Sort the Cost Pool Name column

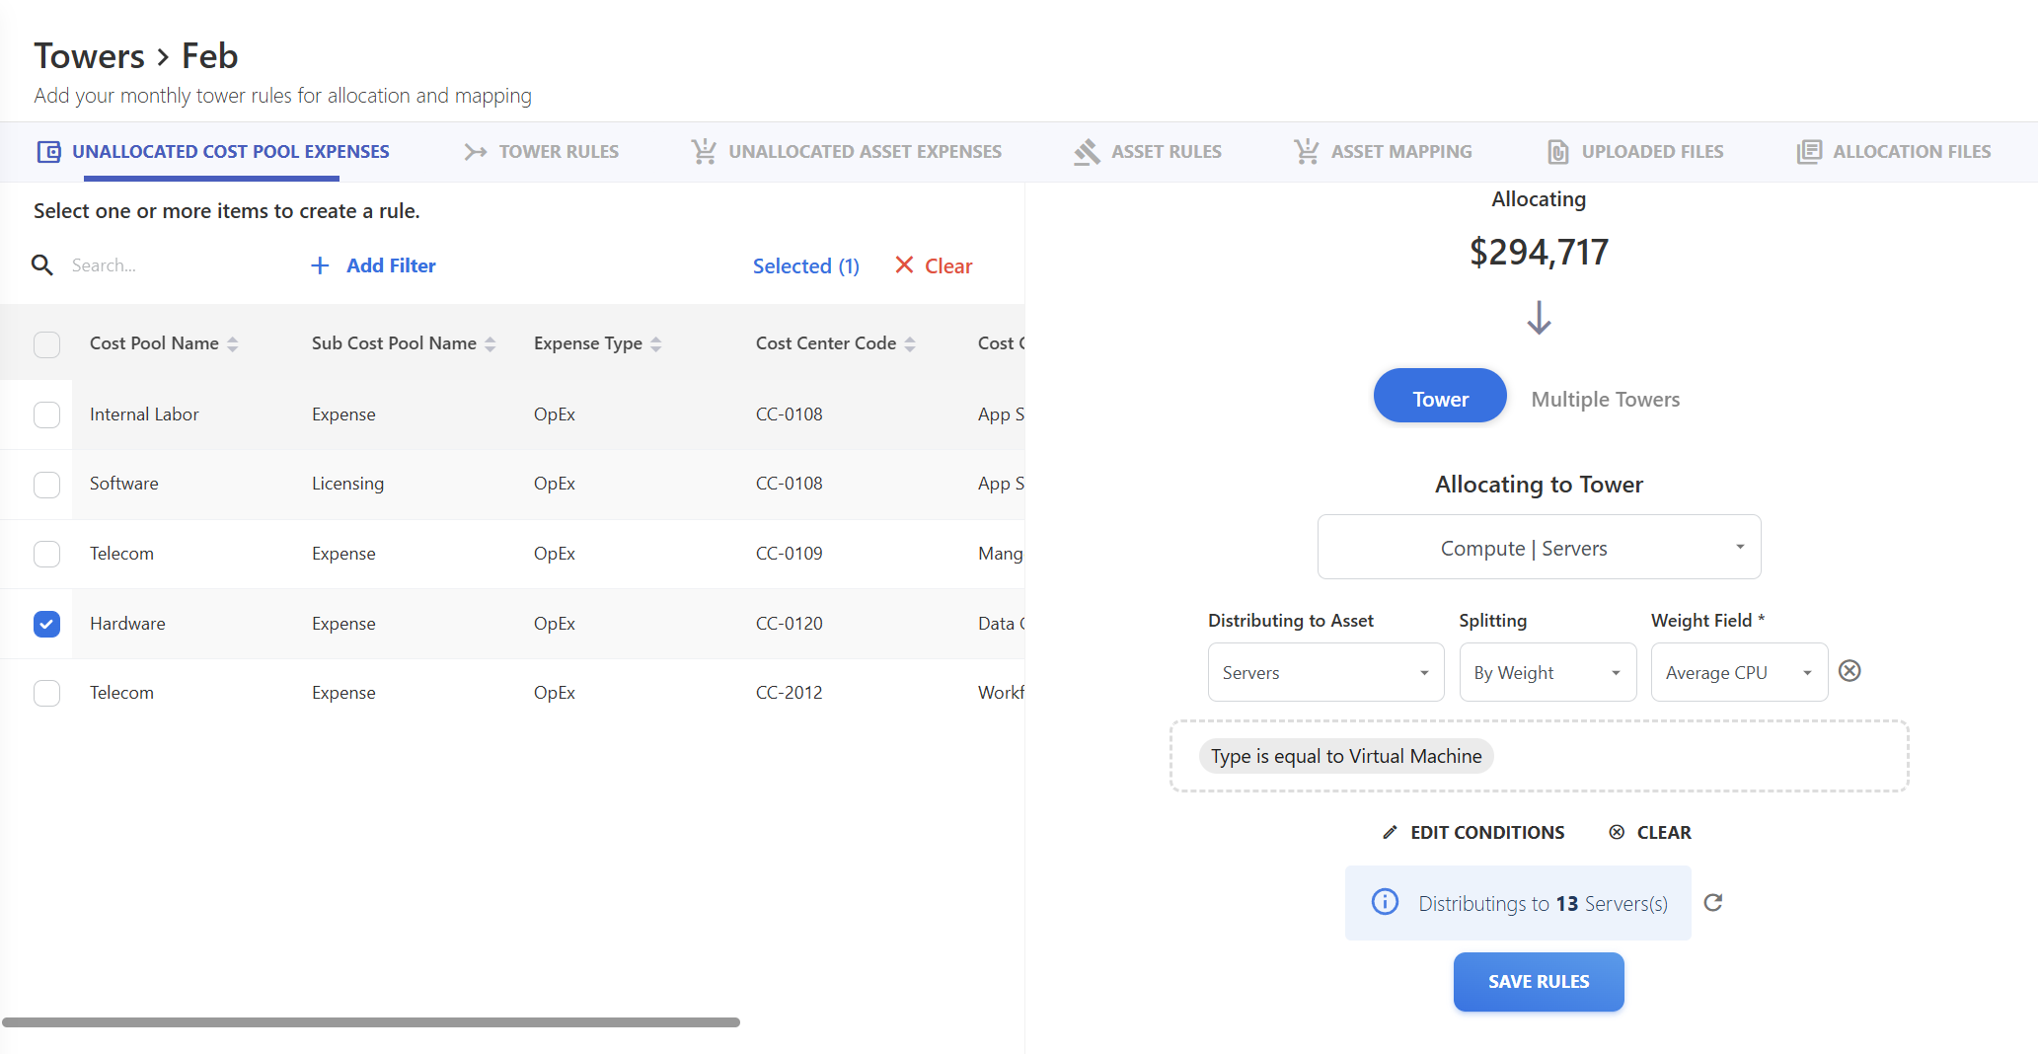coord(234,342)
